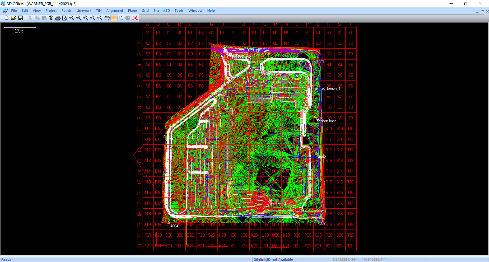Select the polygon selection tool
489x262 pixels.
[x=121, y=18]
